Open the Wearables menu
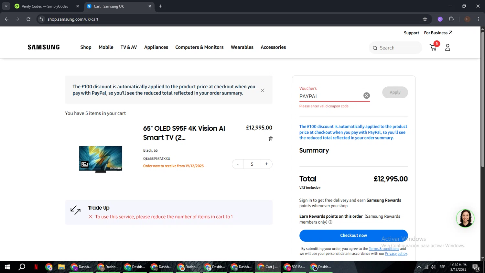The width and height of the screenshot is (485, 273). click(242, 47)
